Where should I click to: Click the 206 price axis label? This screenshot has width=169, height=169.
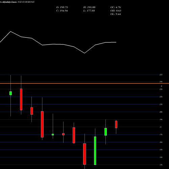[161, 112]
